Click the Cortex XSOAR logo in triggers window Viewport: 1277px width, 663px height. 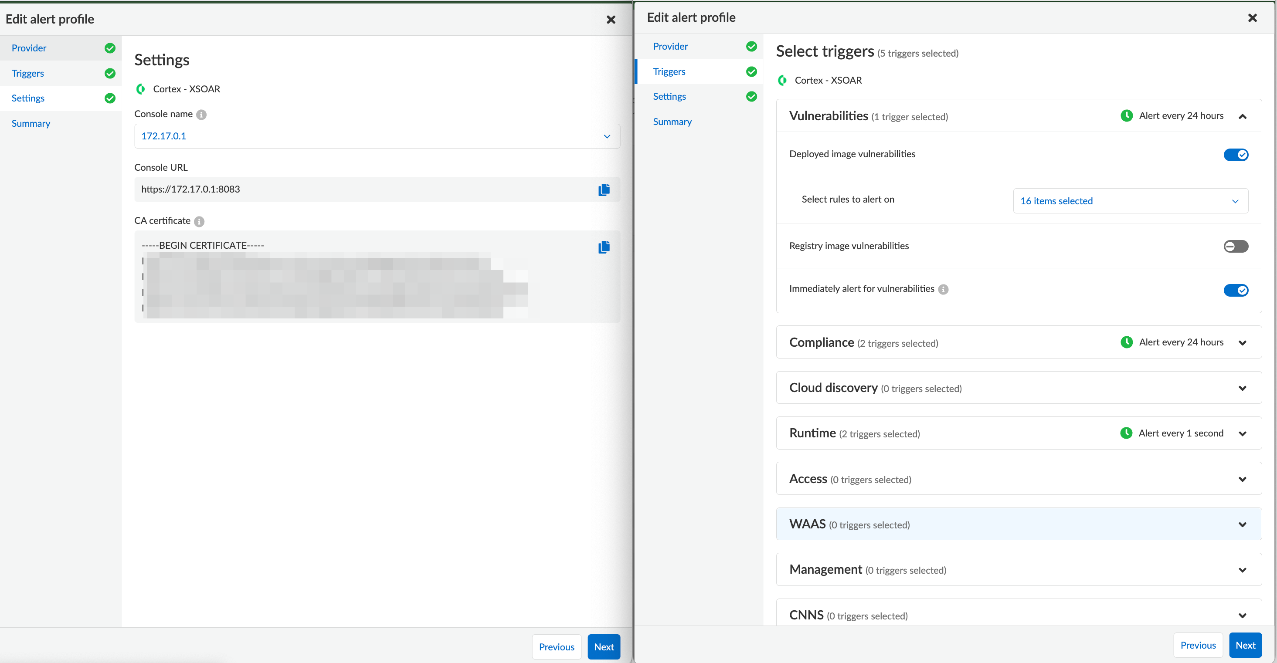[x=782, y=80]
